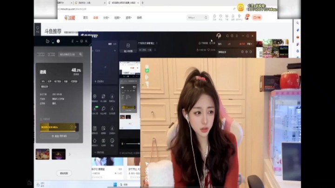Screen dimensions: 335x188
Task: Open the creator center icon in Douyu header
Action: click(239, 17)
